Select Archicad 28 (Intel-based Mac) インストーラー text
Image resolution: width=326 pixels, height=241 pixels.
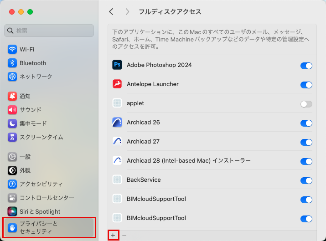(189, 160)
